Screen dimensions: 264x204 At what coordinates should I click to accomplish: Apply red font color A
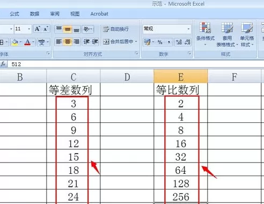pyautogui.click(x=27, y=42)
